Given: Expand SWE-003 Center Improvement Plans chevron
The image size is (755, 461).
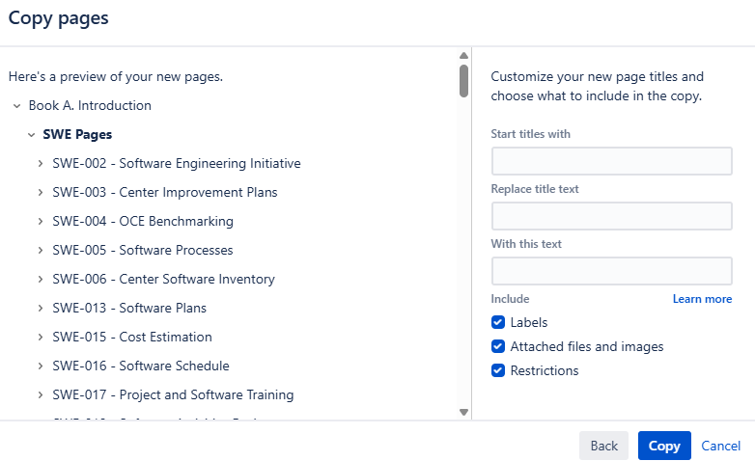Looking at the screenshot, I should [40, 193].
